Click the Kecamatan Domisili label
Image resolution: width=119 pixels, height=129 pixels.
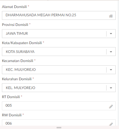coord(17,61)
